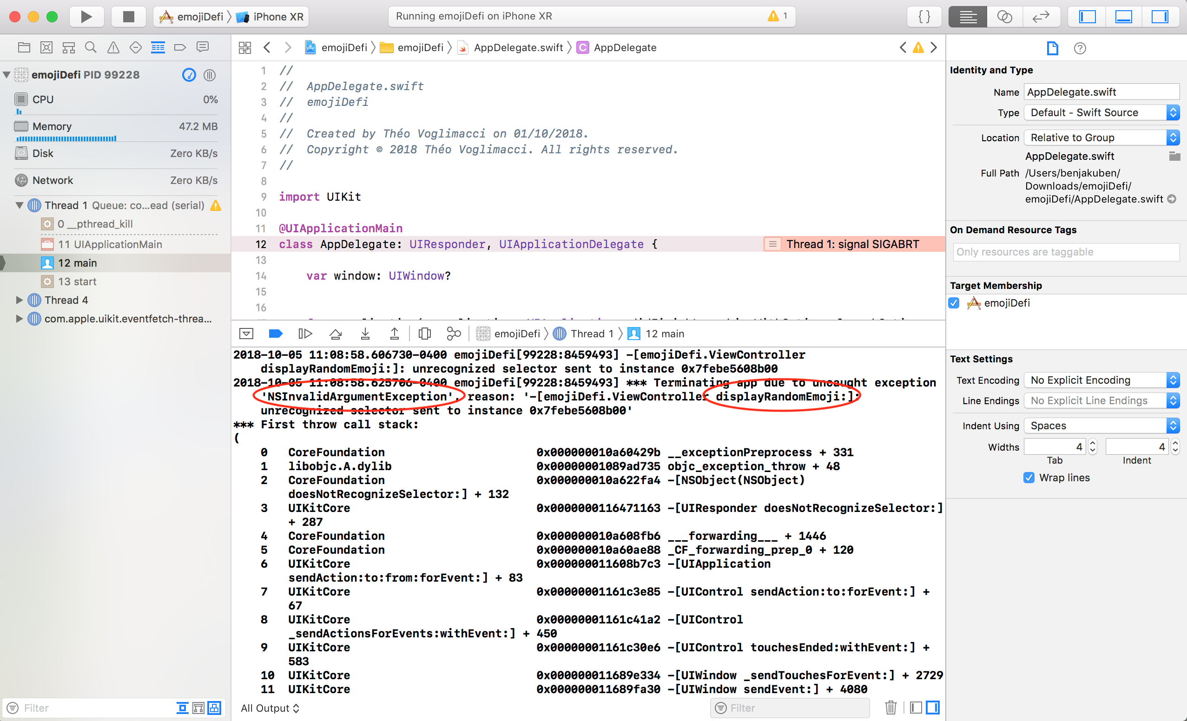Toggle the left Navigator panel
1187x721 pixels.
click(1087, 17)
